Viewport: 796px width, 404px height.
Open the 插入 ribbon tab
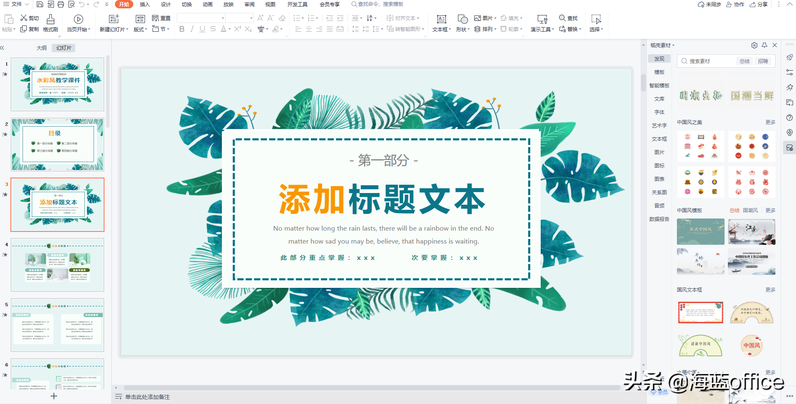point(145,4)
